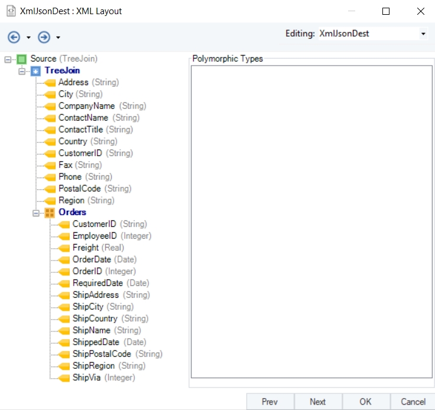This screenshot has height=410, width=435.
Task: Click the orange Orders collection icon
Action: pos(50,213)
